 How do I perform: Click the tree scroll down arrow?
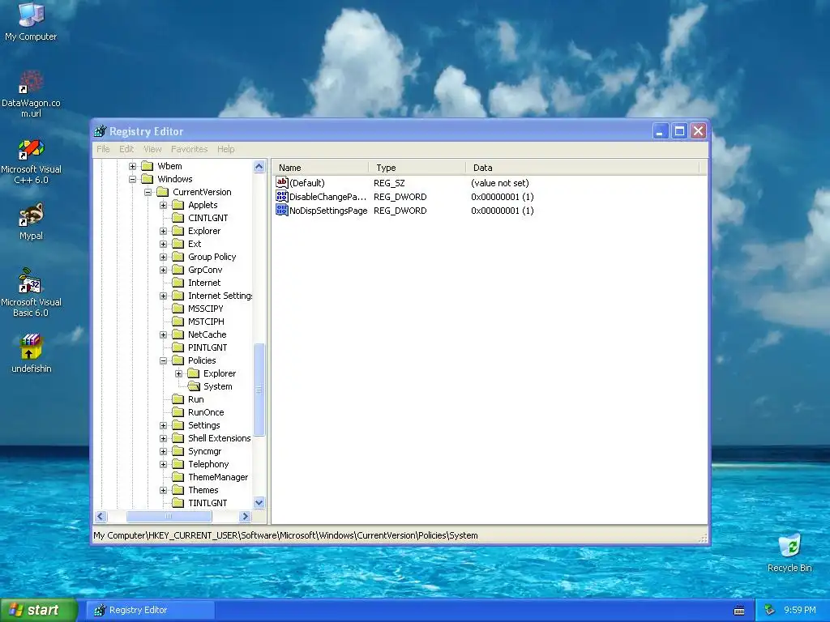[x=259, y=502]
